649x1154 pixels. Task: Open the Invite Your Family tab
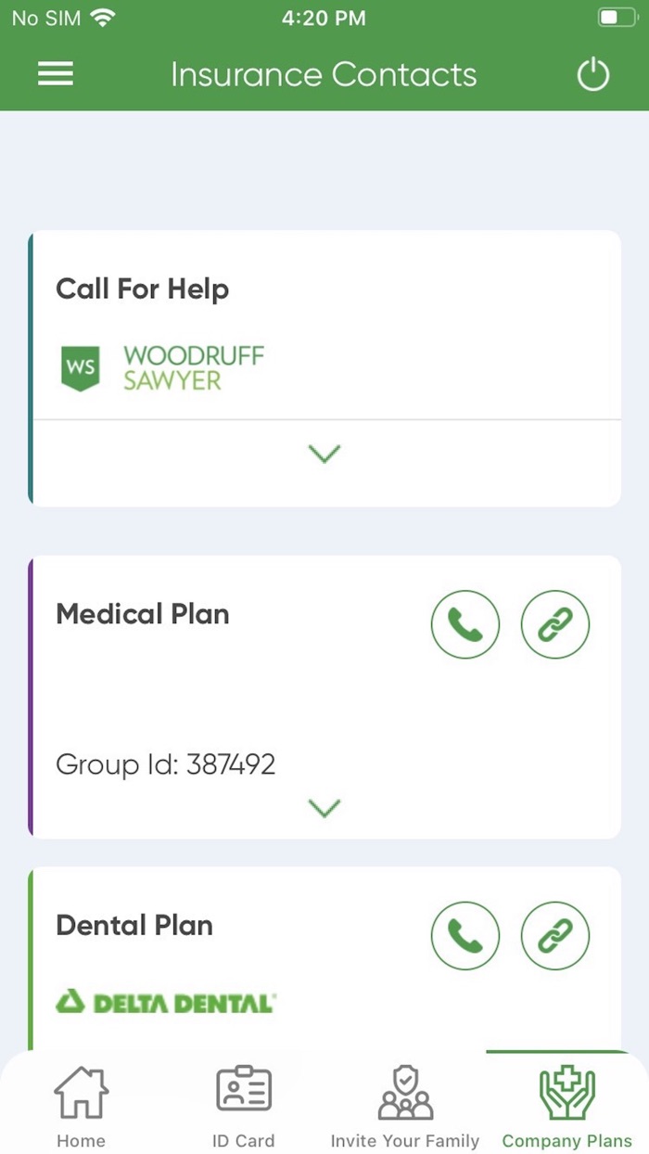pos(405,1107)
